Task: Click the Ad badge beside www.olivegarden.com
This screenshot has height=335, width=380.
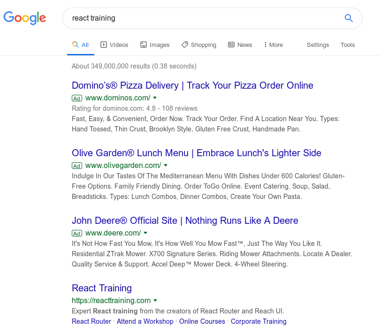Action: [x=77, y=166]
